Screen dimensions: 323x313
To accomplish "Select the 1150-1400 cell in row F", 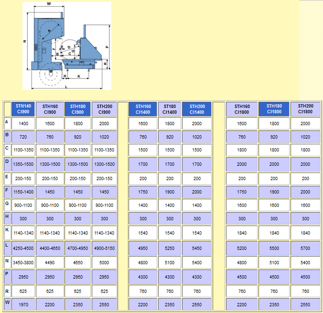I will tap(24, 191).
